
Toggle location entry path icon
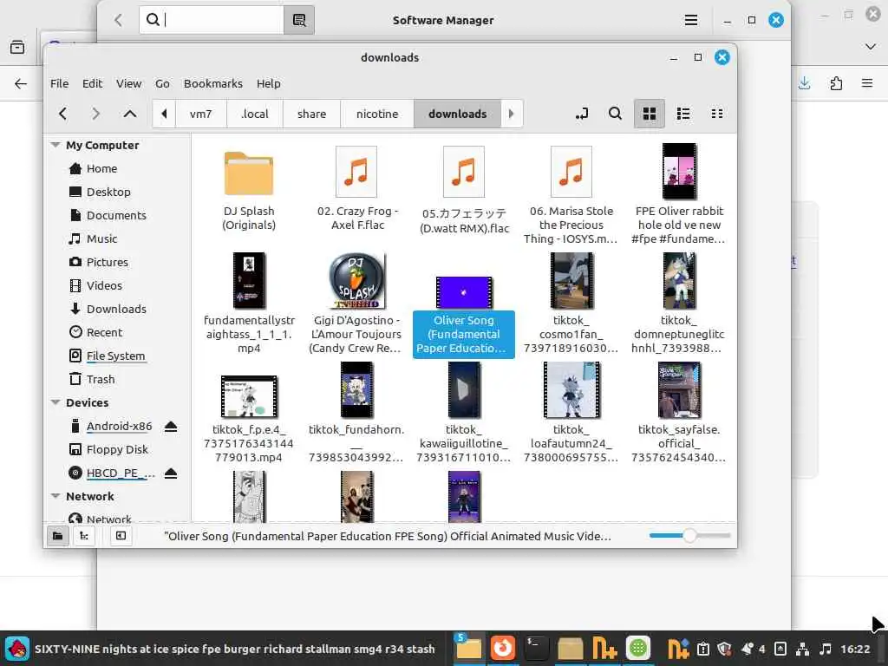582,114
